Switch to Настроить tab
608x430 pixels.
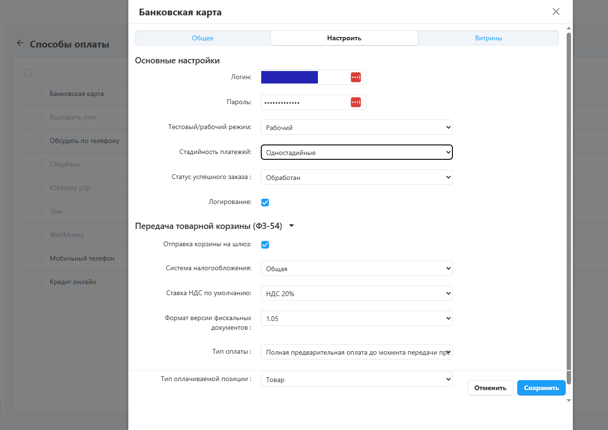pos(344,38)
